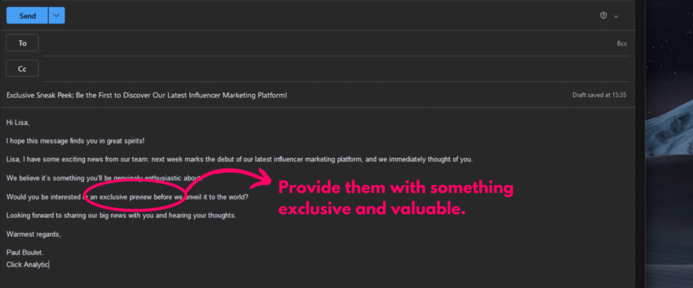Click the Paul Boulet signature name
This screenshot has width=693, height=288.
click(24, 253)
